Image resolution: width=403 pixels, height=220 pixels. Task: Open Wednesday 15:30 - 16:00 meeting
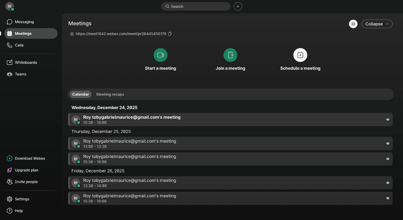tap(230, 120)
